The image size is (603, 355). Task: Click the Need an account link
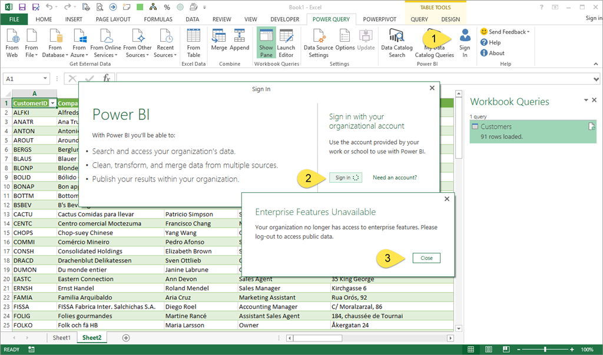[395, 177]
